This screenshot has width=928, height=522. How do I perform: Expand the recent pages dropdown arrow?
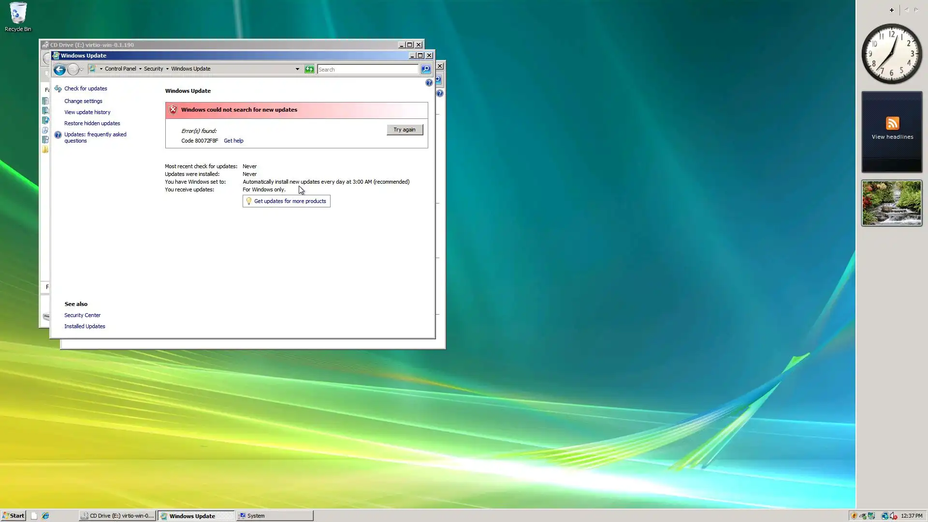tap(82, 70)
